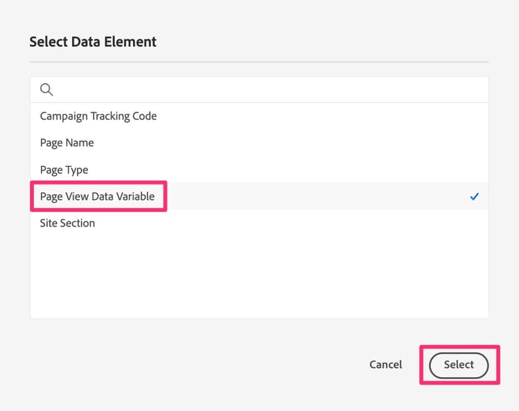Viewport: 519px width, 411px height.
Task: Select the Page Name data element
Action: click(67, 143)
